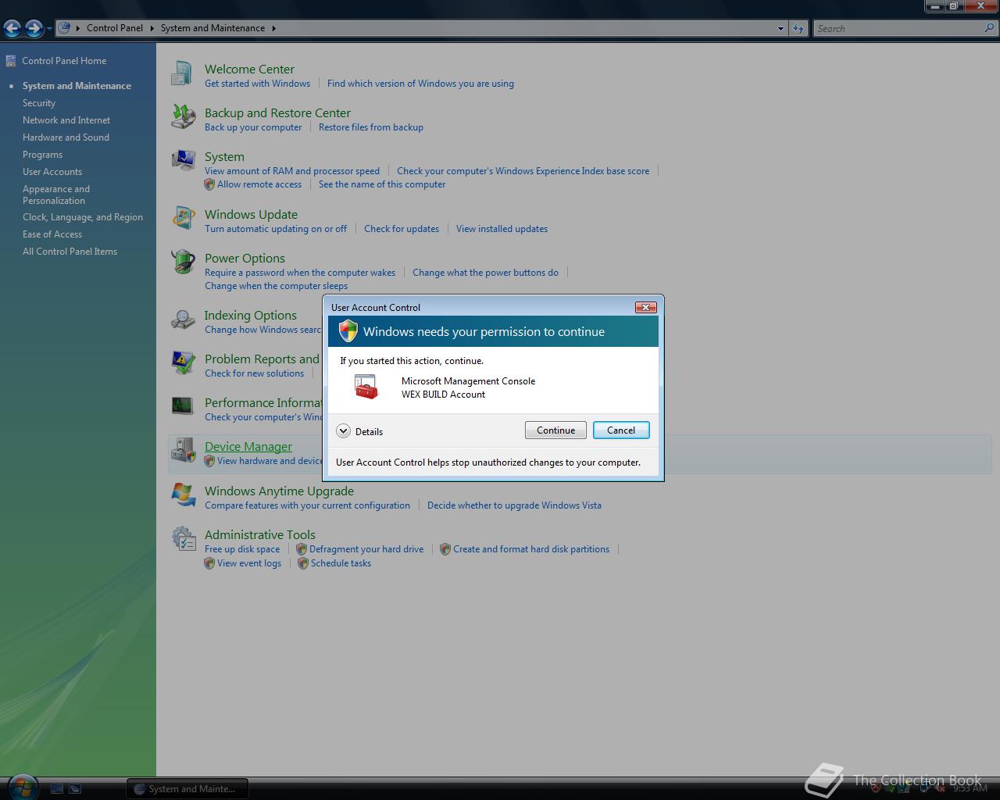Expand the Control Panel breadcrumb arrow

[152, 28]
